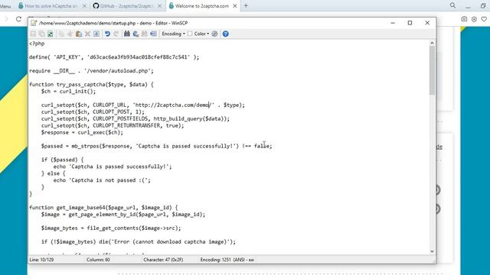Click the API_KEY define line
The image size is (490, 275).
click(x=114, y=57)
